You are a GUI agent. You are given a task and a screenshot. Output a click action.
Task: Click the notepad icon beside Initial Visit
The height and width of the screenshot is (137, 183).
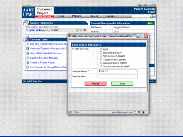click(77, 30)
